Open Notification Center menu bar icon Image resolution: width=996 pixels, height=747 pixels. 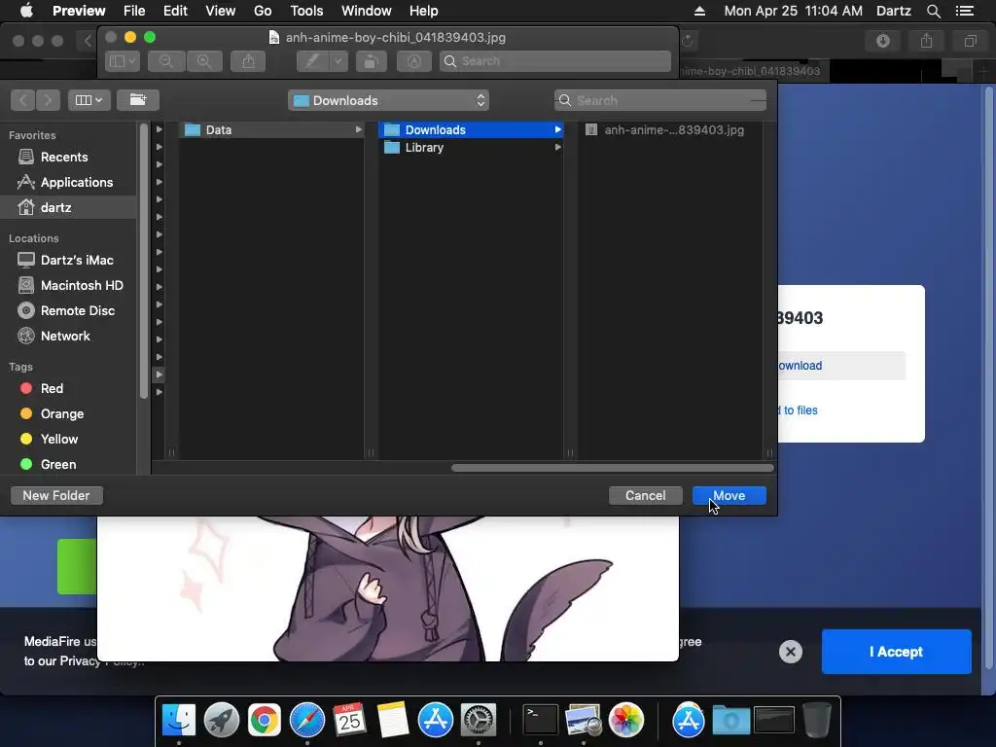[x=964, y=11]
